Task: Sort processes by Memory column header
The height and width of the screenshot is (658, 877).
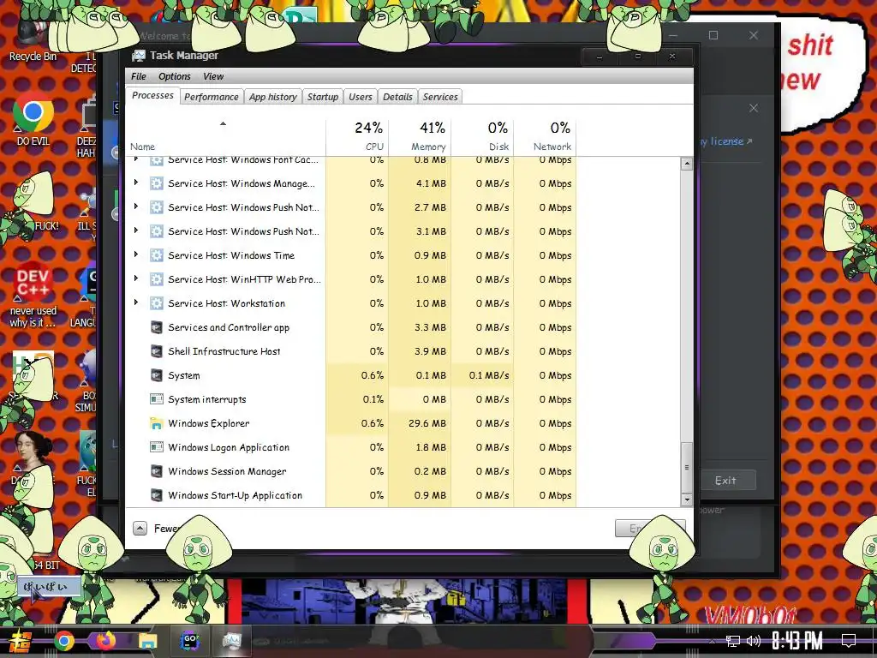Action: click(x=420, y=136)
